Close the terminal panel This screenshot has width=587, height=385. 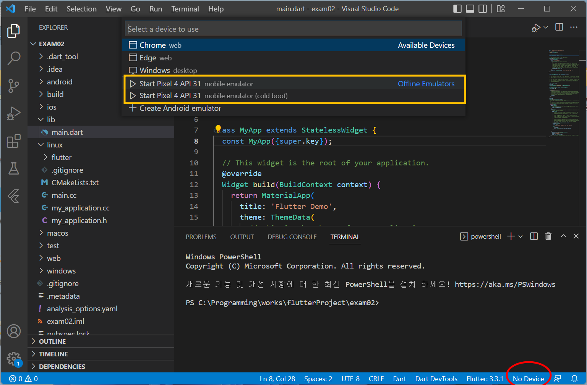pyautogui.click(x=576, y=236)
